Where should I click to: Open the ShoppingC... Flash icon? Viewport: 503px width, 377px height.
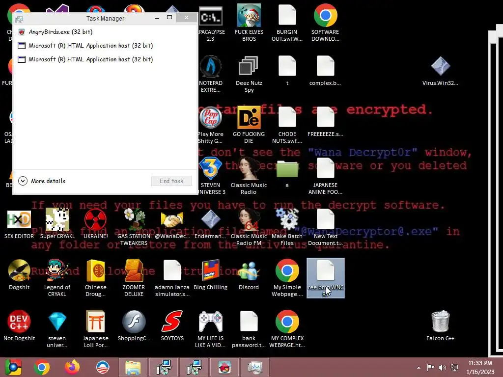pyautogui.click(x=134, y=326)
